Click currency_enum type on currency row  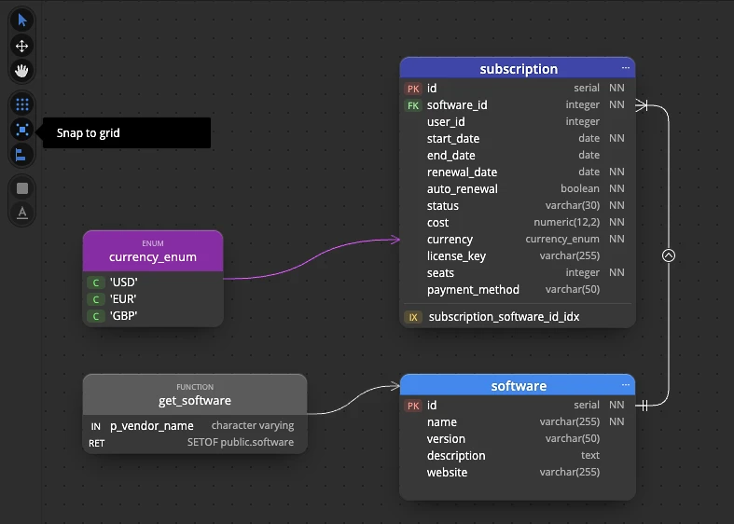click(562, 240)
